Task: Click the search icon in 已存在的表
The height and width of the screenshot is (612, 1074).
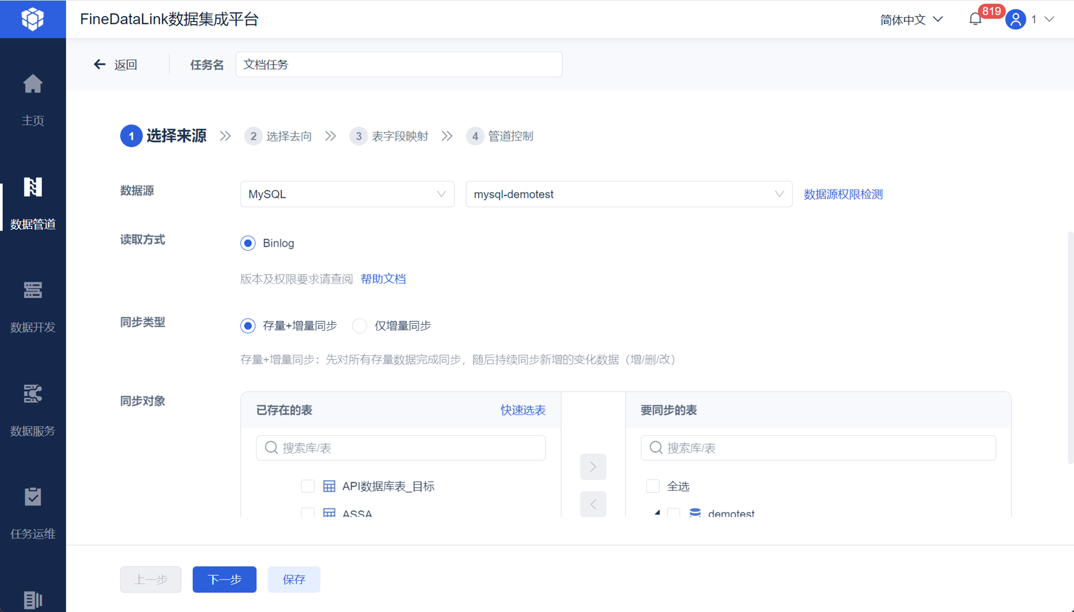Action: click(271, 448)
